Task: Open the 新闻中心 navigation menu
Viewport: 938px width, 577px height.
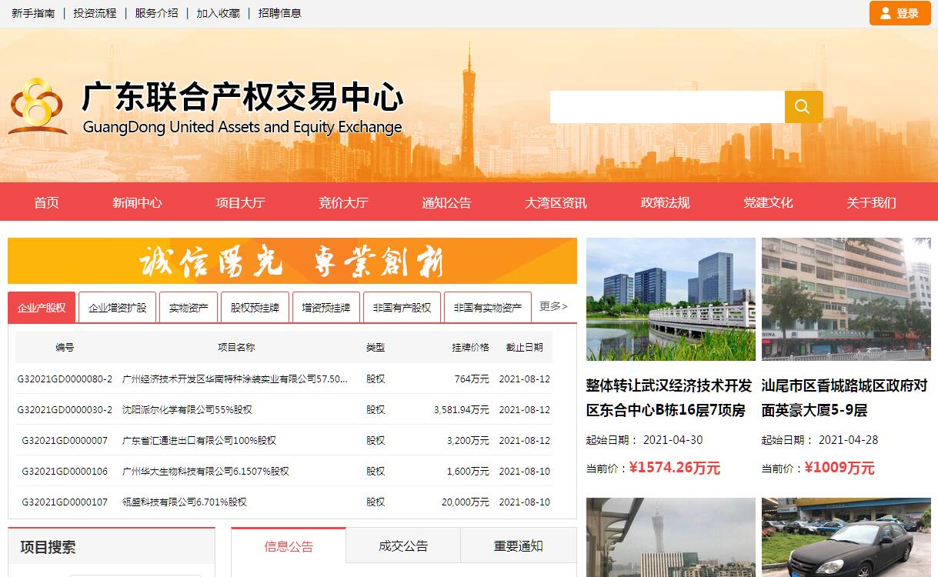Action: coord(137,202)
